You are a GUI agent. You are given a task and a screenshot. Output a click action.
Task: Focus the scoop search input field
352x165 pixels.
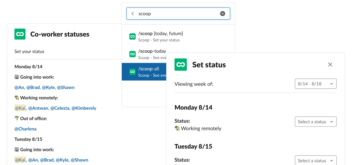pyautogui.click(x=178, y=14)
